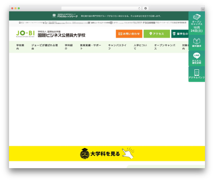This screenshot has width=214, height=181.
Task: Click the browser reload icon
Action: [x=139, y=8]
